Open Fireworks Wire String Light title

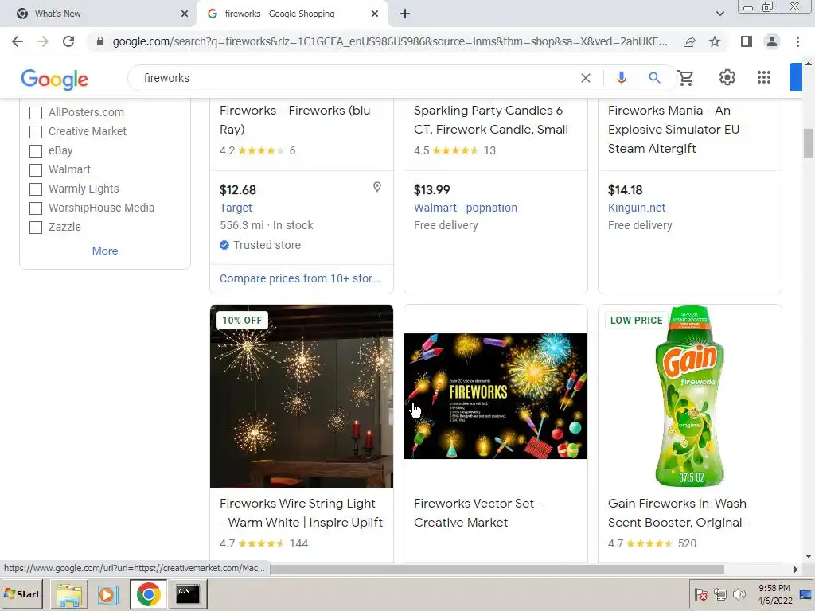click(x=301, y=513)
